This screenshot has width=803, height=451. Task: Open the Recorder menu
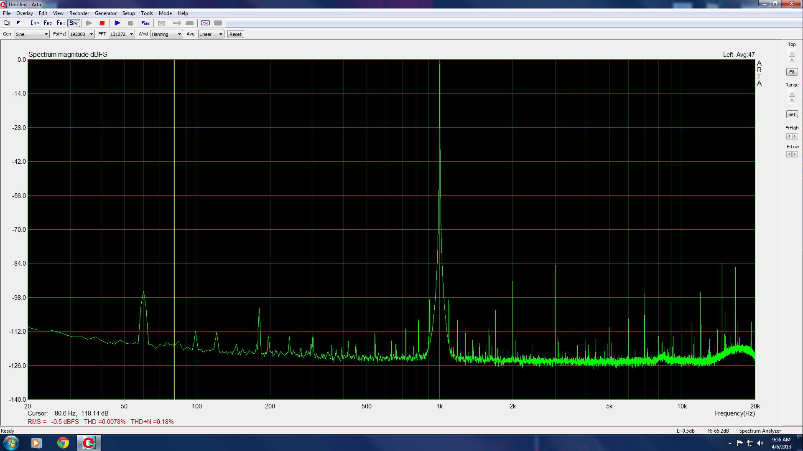coord(79,13)
